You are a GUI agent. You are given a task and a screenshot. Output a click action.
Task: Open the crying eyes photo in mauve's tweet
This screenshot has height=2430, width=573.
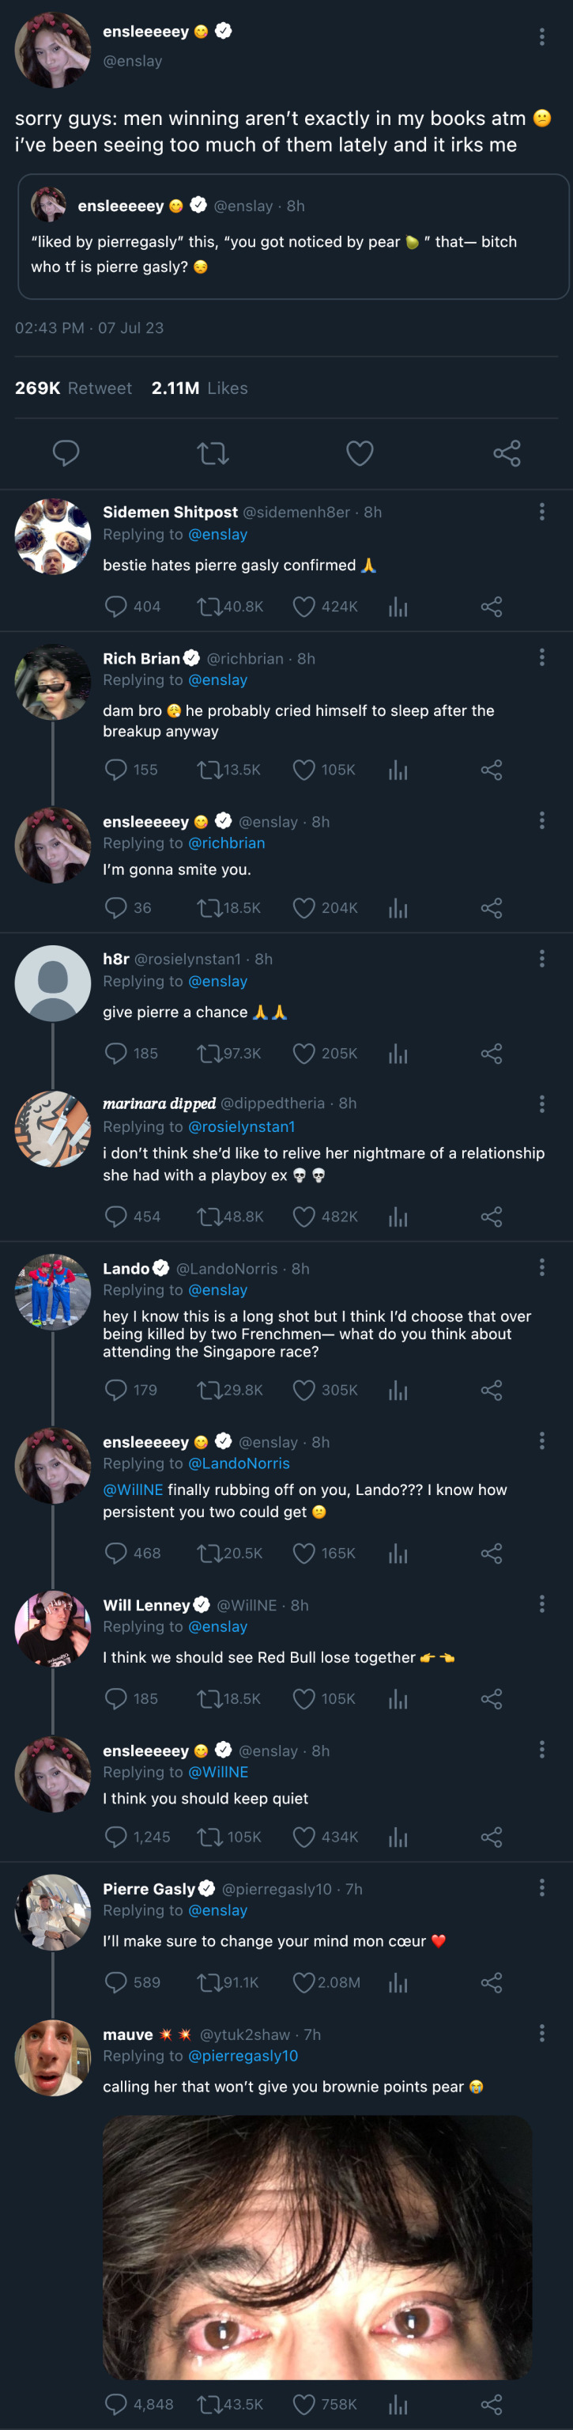[x=317, y=2245]
